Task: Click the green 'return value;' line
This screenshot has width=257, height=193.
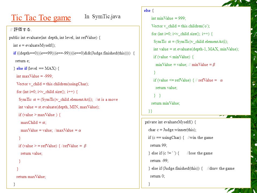Action: pos(166,88)
